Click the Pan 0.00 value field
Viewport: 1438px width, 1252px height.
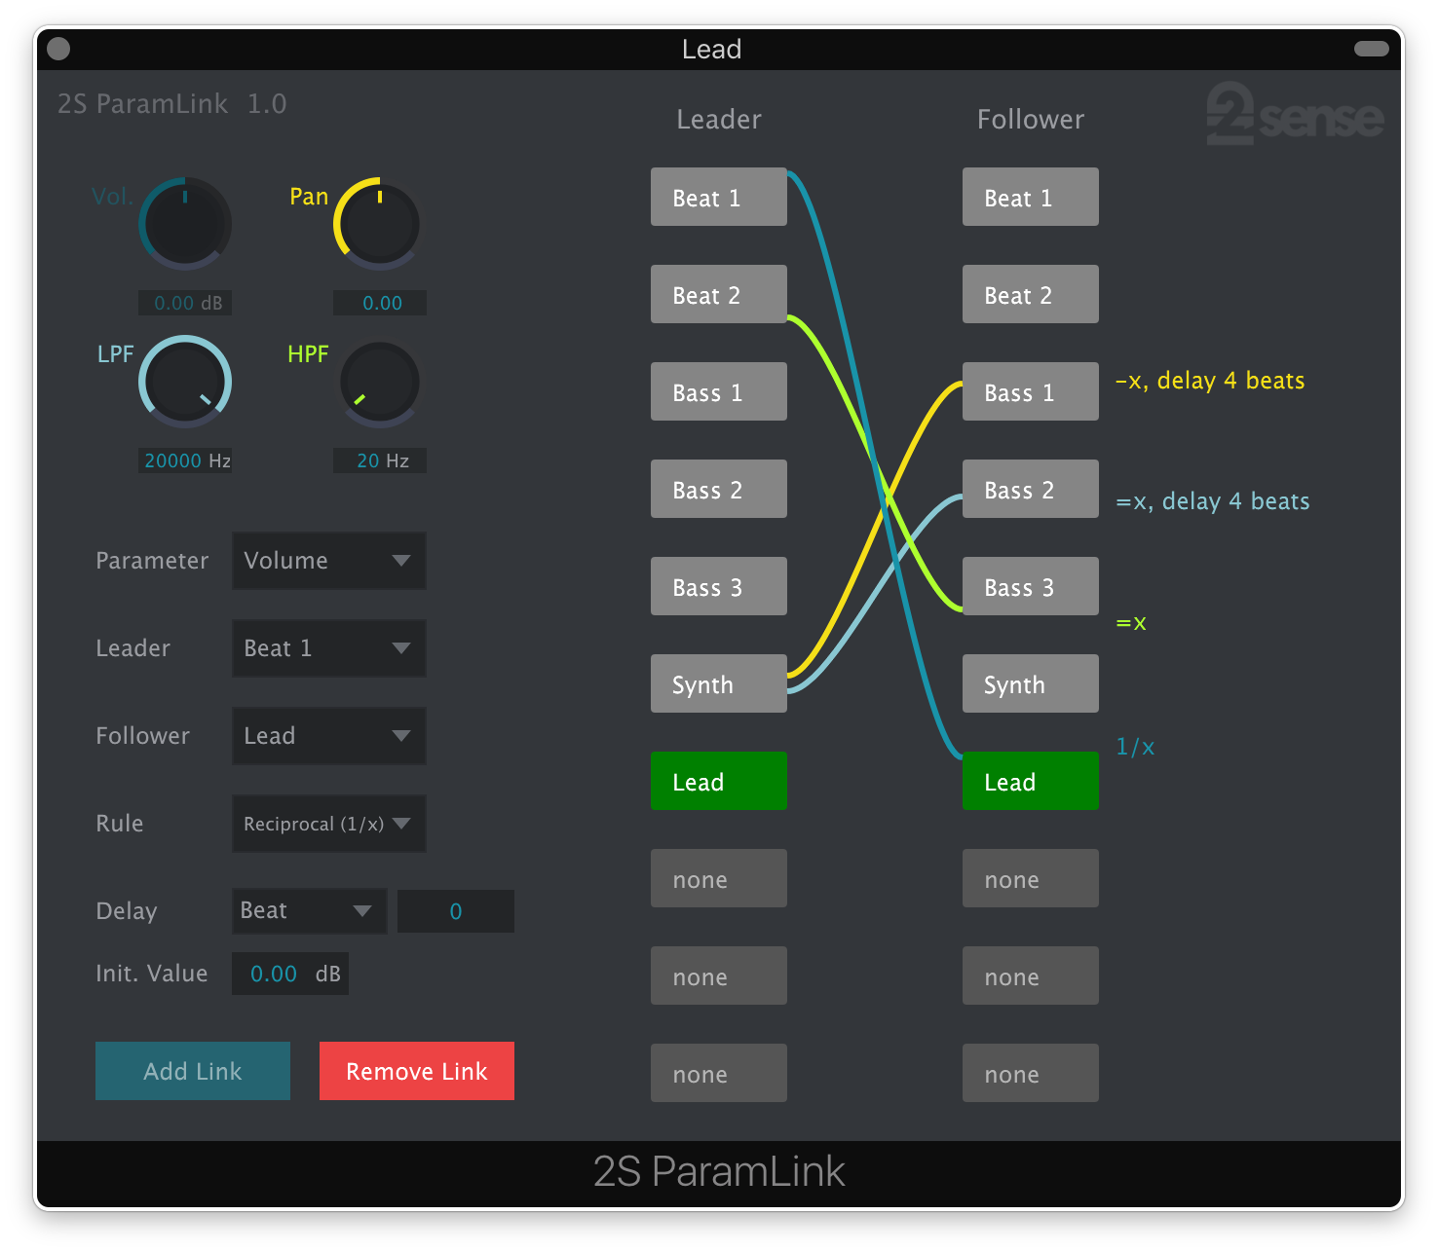coord(380,303)
